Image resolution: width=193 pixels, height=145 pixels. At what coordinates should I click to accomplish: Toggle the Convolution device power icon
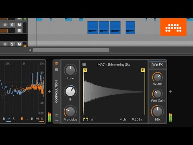pyautogui.click(x=56, y=63)
